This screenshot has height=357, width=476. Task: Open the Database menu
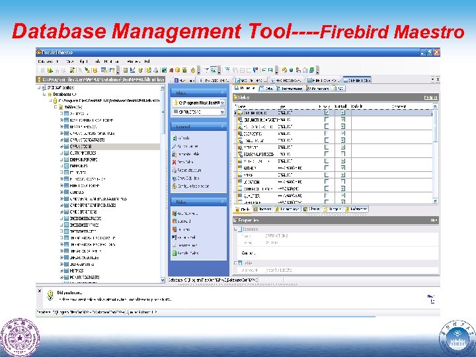click(x=45, y=61)
